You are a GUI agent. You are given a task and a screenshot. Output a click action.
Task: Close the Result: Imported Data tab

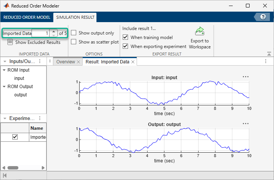133,62
